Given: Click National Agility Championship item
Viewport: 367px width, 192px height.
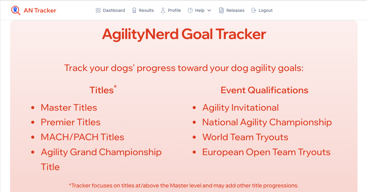Looking at the screenshot, I should (x=267, y=122).
